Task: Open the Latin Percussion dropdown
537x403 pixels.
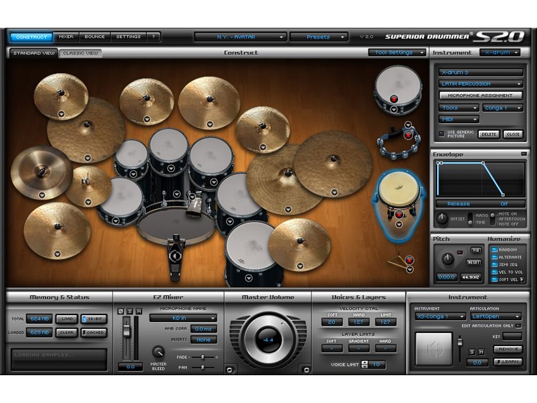Action: tap(480, 84)
